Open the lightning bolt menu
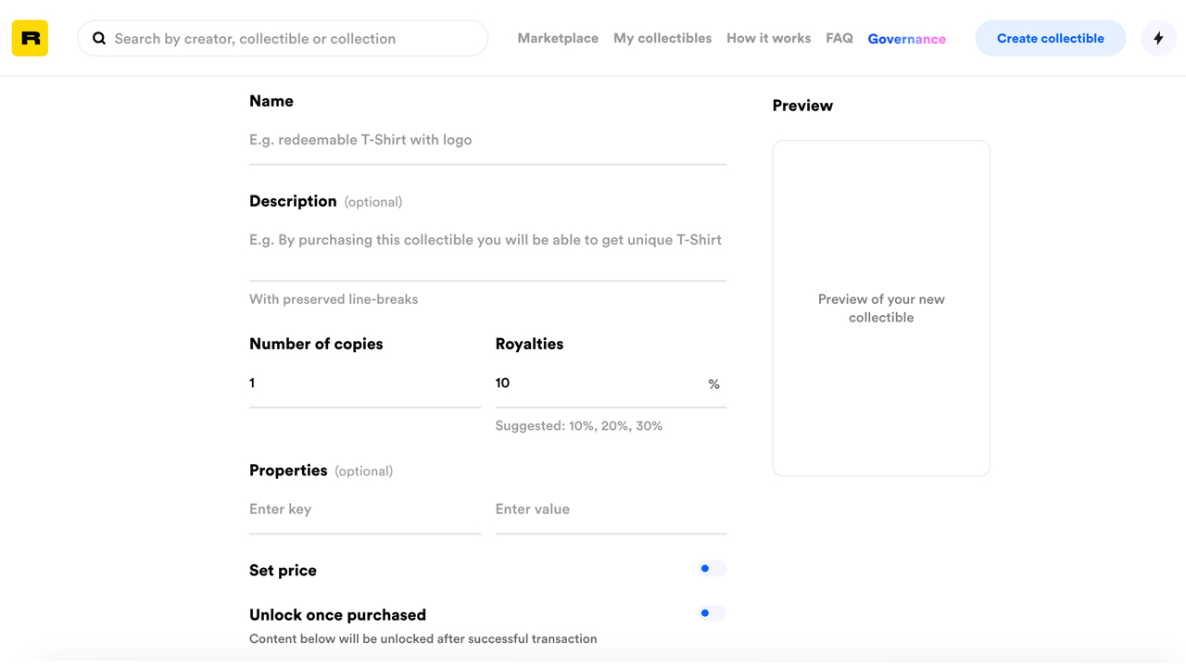 1158,38
